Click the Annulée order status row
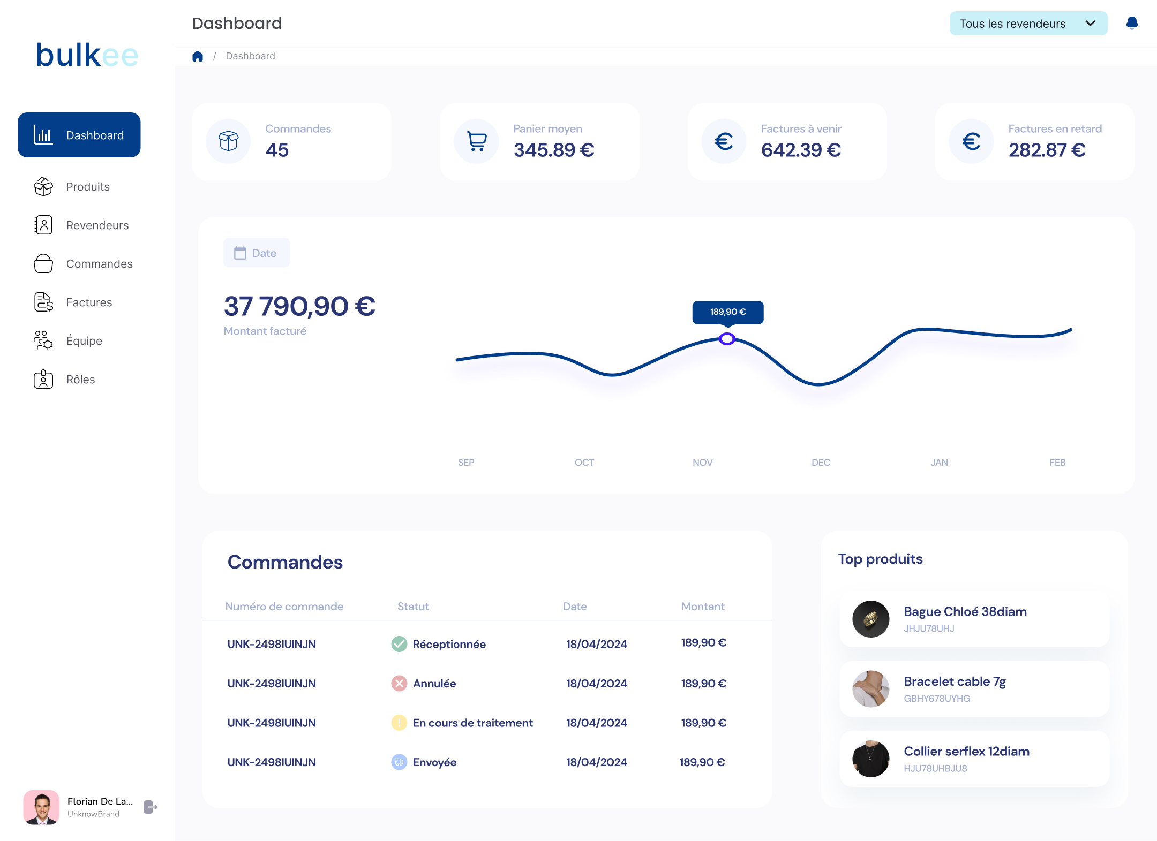This screenshot has width=1157, height=841. pyautogui.click(x=434, y=684)
